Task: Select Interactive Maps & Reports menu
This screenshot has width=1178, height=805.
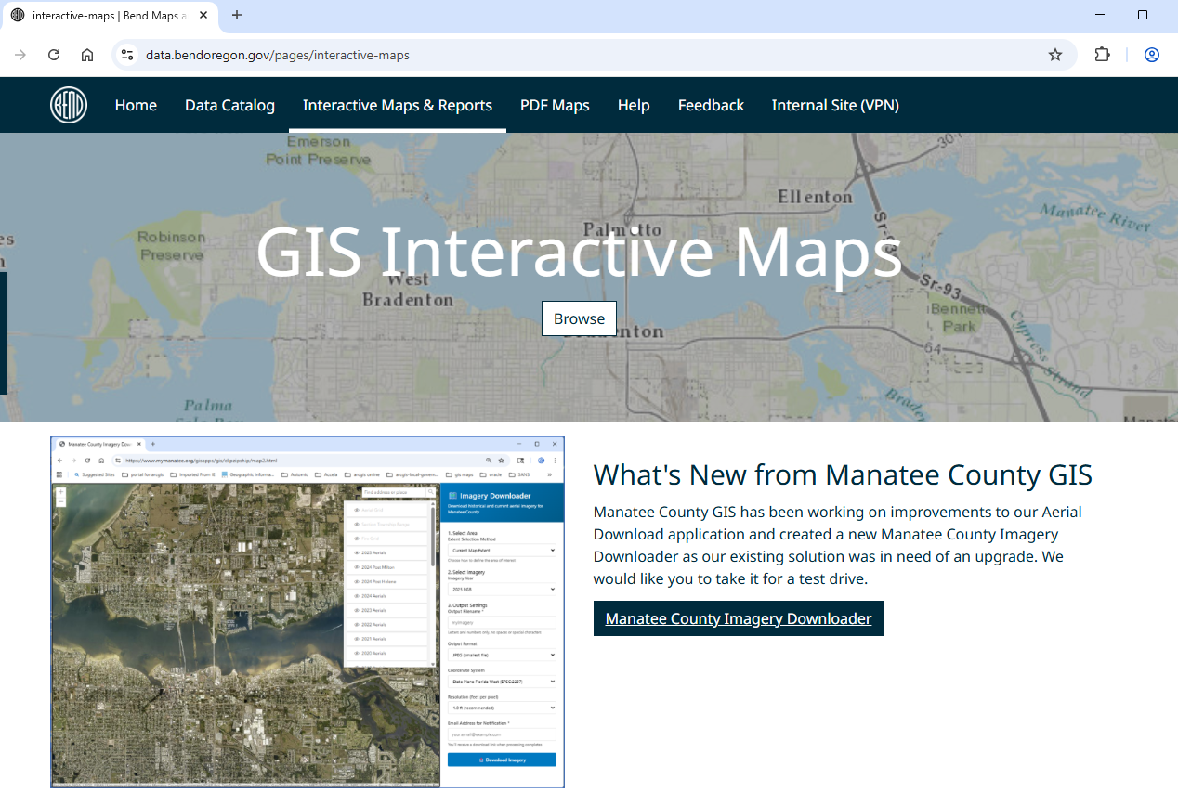Action: pyautogui.click(x=398, y=105)
